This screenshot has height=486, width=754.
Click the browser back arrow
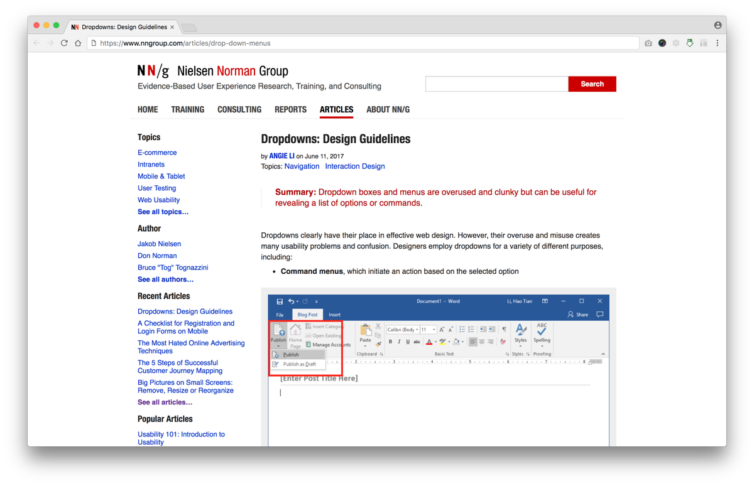pyautogui.click(x=36, y=43)
